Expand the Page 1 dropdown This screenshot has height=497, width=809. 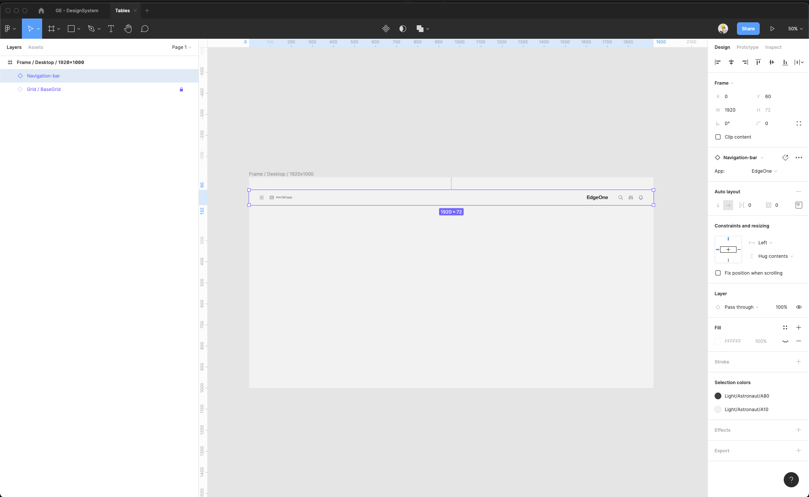[181, 47]
